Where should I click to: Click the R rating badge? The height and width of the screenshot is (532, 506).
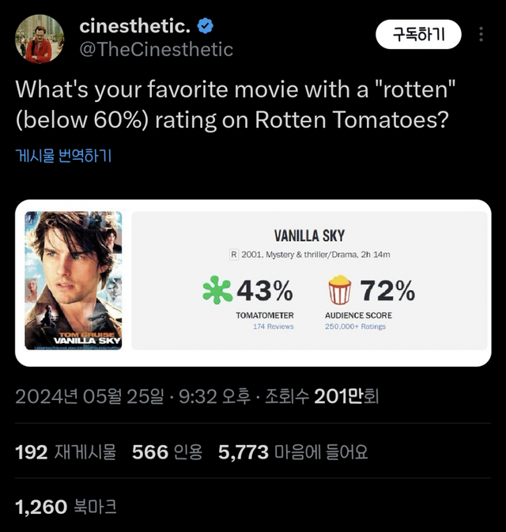pyautogui.click(x=233, y=255)
